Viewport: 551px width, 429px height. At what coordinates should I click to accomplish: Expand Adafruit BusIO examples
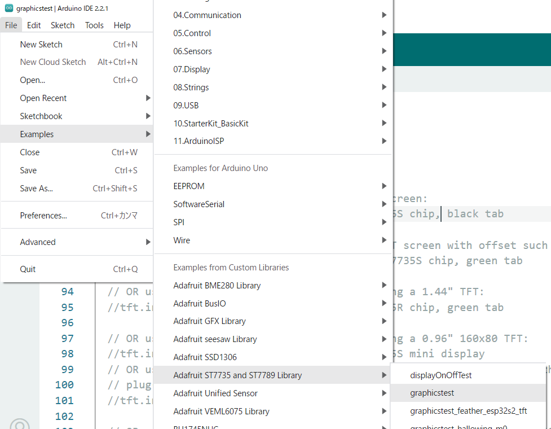pyautogui.click(x=273, y=303)
